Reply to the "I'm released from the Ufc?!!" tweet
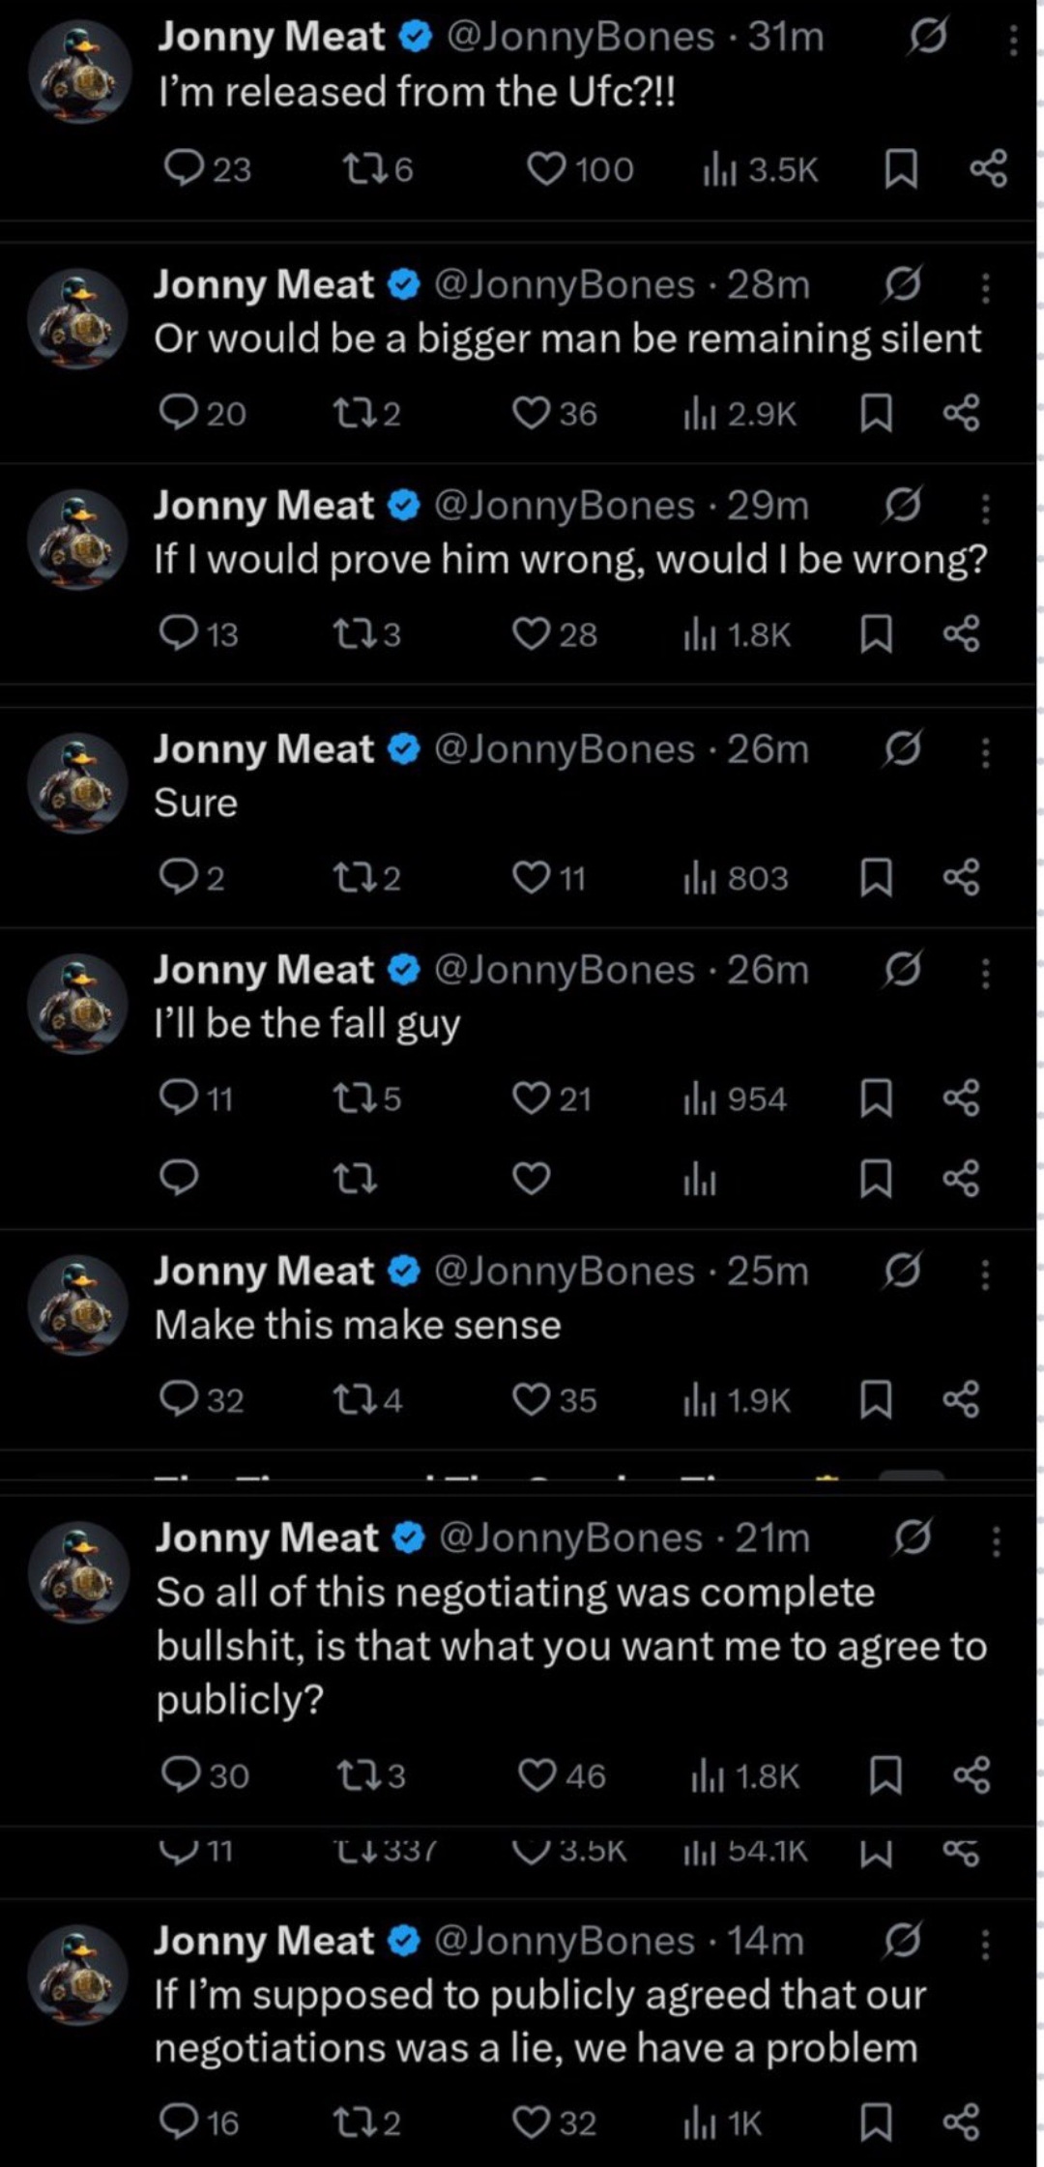Screen dimensions: 1044x2167 point(183,169)
